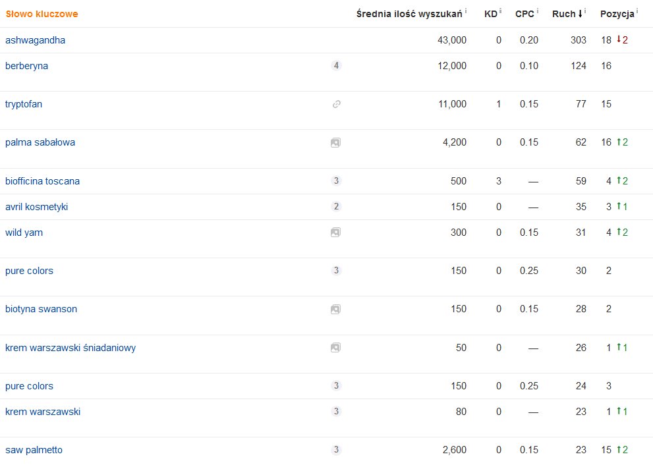Click the image icon beside biotyna swanson
653x471 pixels.
click(x=335, y=309)
